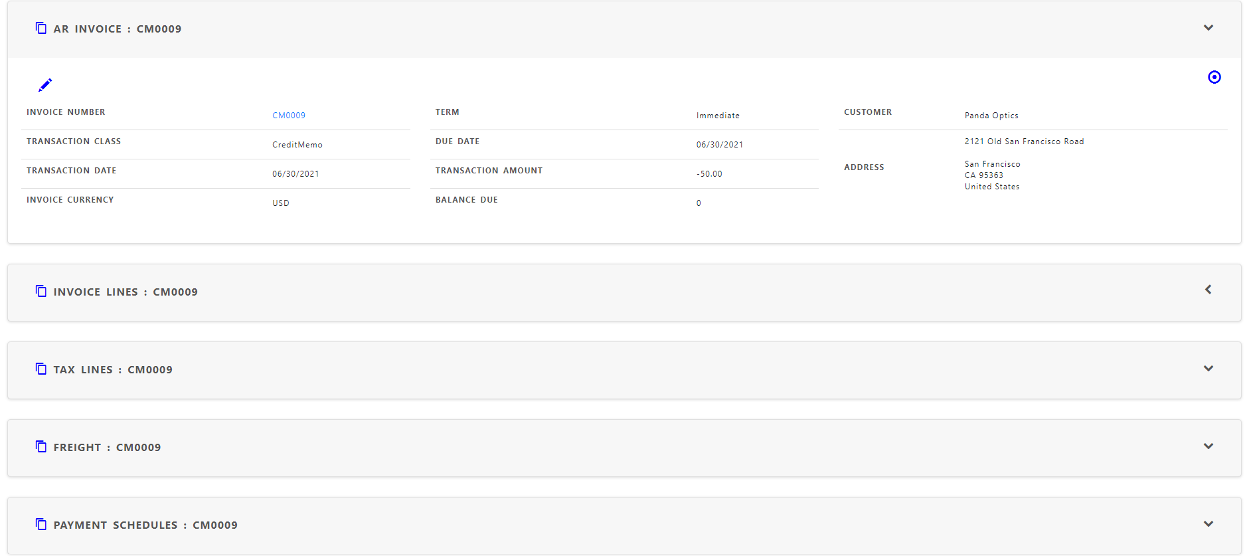The image size is (1247, 556).
Task: Click the ADDRESS field label
Action: (x=864, y=167)
